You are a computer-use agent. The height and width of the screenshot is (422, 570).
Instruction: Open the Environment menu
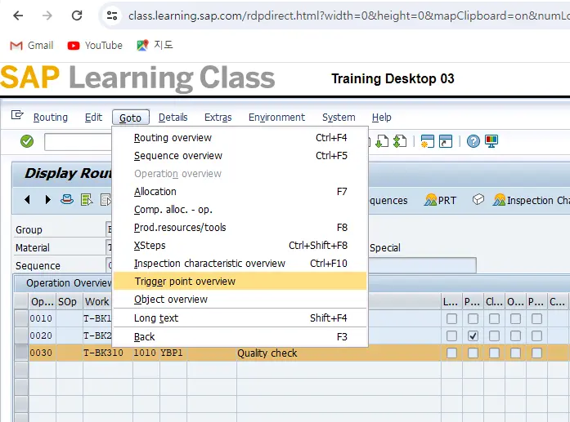click(276, 118)
